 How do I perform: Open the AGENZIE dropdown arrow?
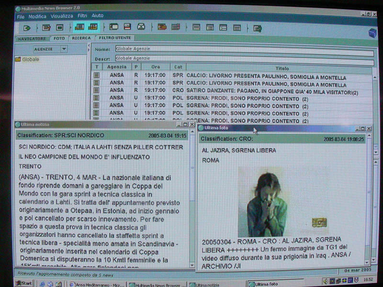pos(64,49)
